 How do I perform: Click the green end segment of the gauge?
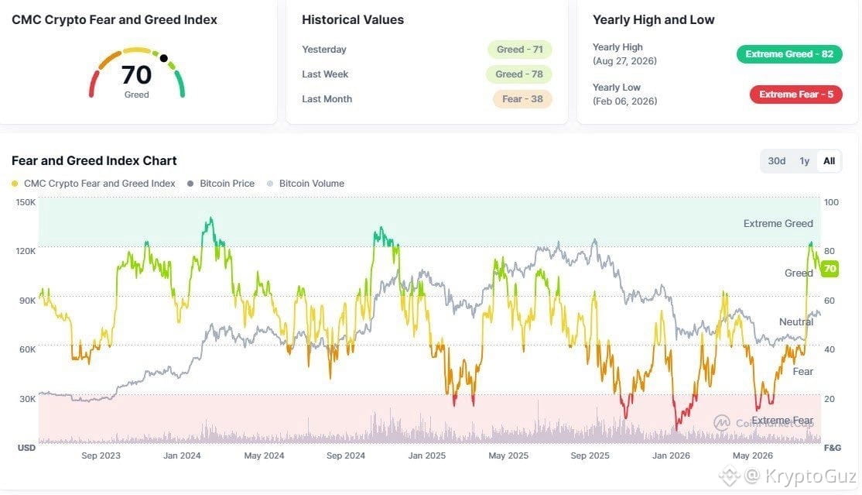(180, 84)
